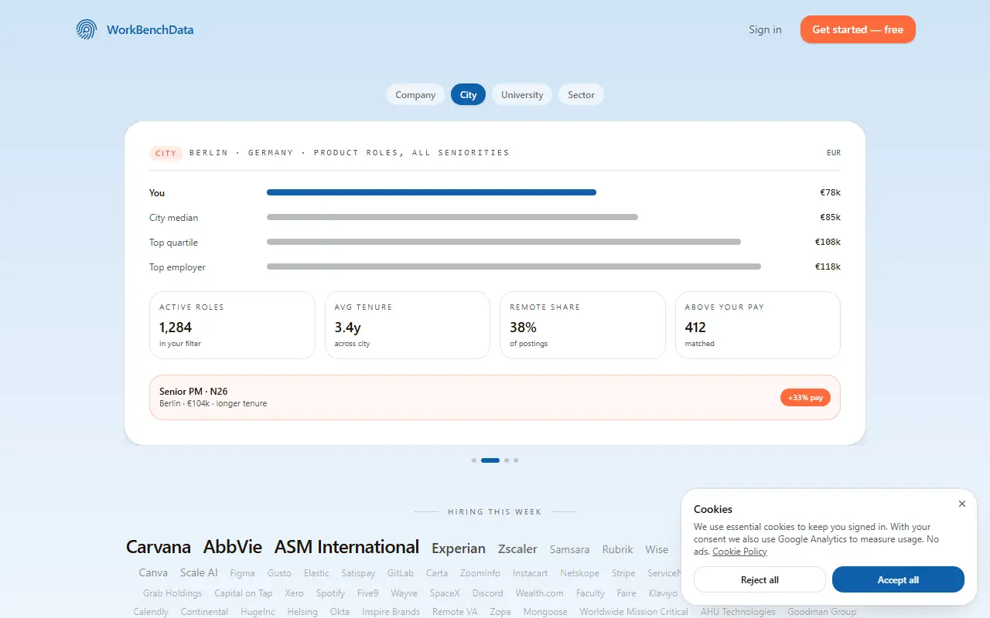The height and width of the screenshot is (618, 990).
Task: Open the Carta company link
Action: 437,573
